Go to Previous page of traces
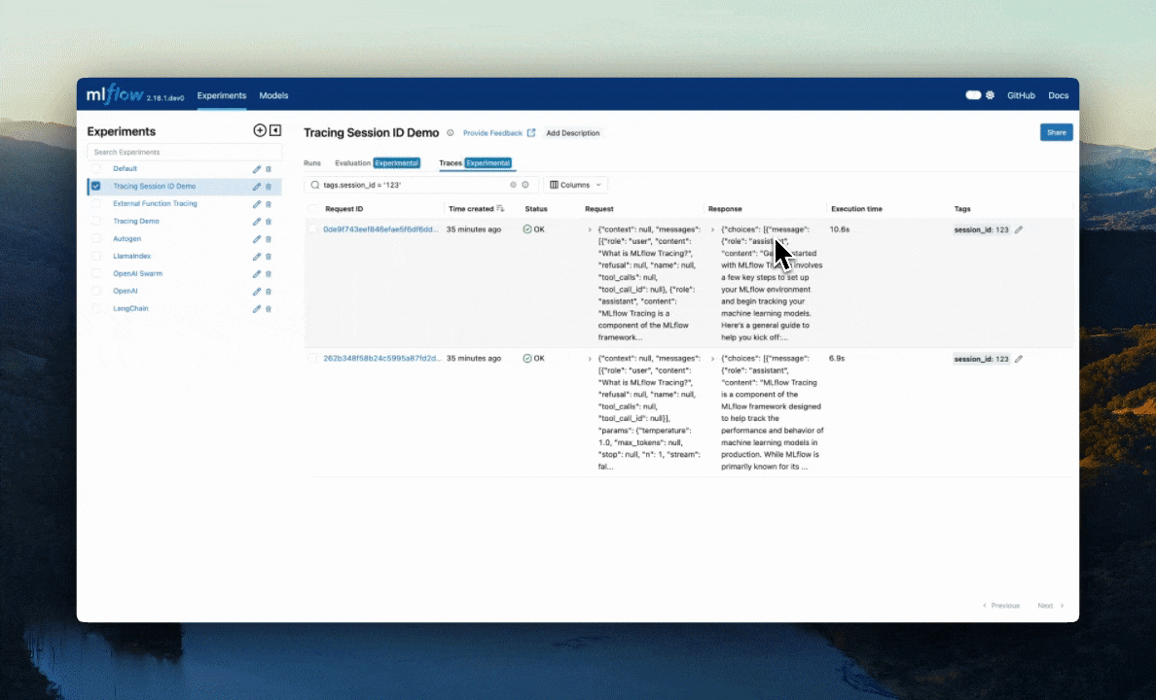Viewport: 1156px width, 700px height. pyautogui.click(x=1001, y=606)
